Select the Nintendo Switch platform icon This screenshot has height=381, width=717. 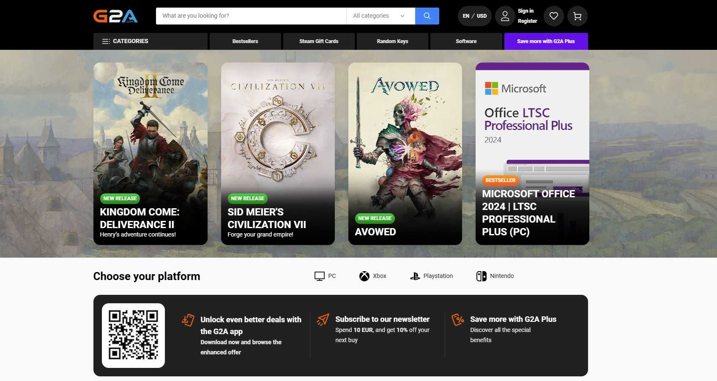482,276
